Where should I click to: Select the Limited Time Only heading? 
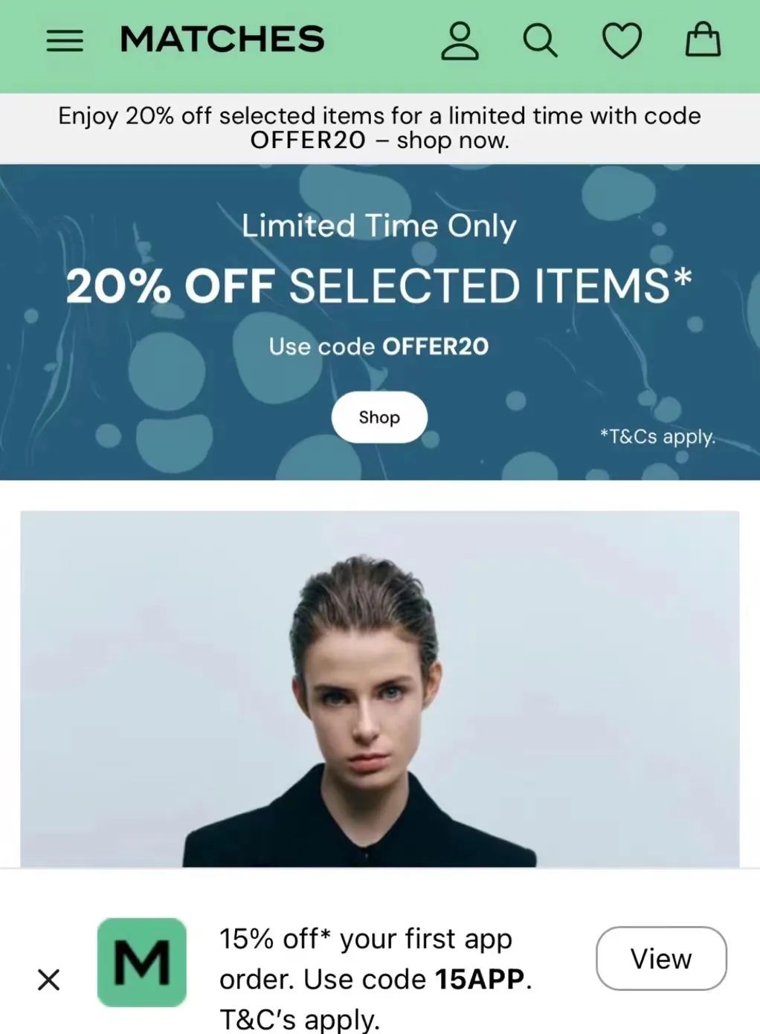point(379,226)
